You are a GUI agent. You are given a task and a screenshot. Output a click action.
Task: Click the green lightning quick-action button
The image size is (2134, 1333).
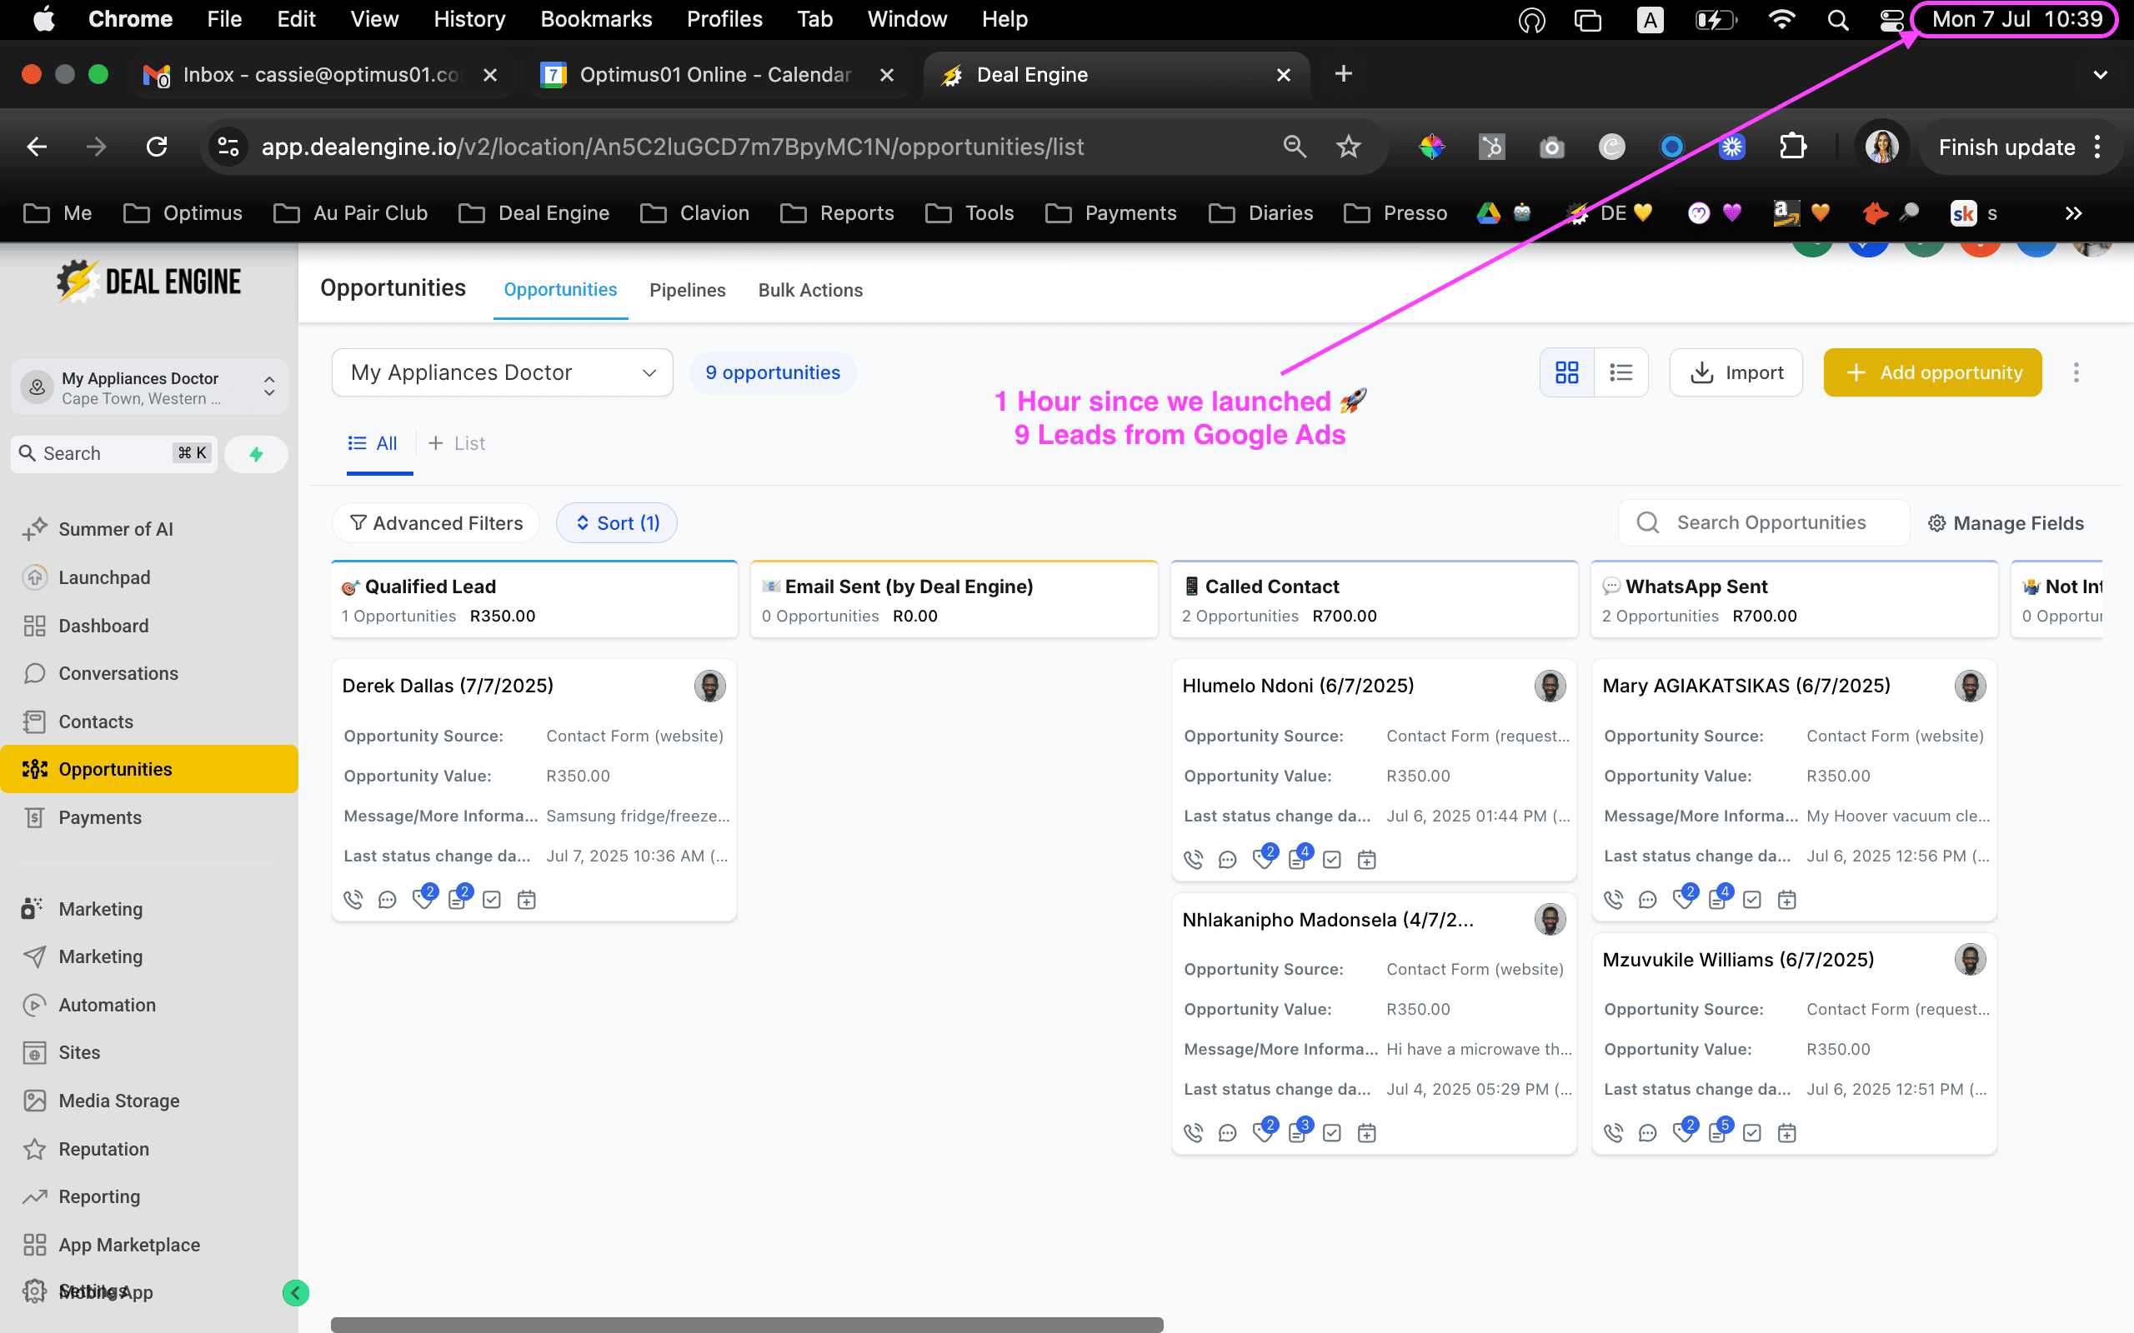(256, 454)
